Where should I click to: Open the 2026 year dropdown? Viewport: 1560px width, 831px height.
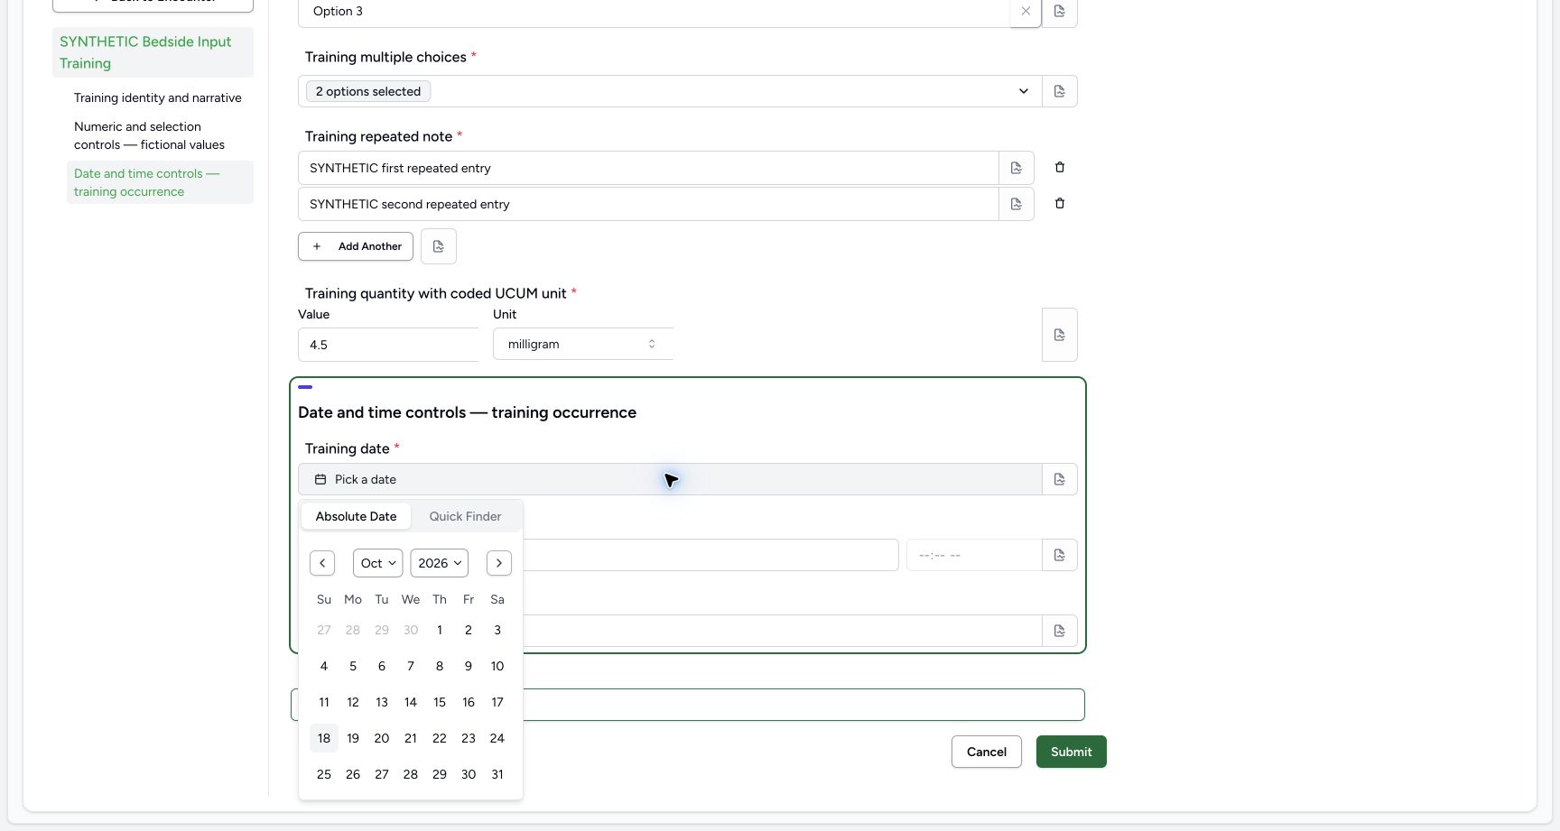click(x=440, y=563)
